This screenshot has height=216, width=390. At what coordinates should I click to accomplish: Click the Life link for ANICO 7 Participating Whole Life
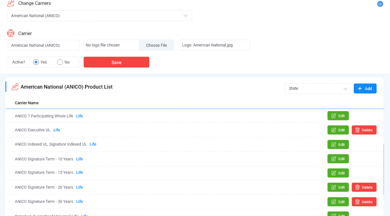point(80,116)
